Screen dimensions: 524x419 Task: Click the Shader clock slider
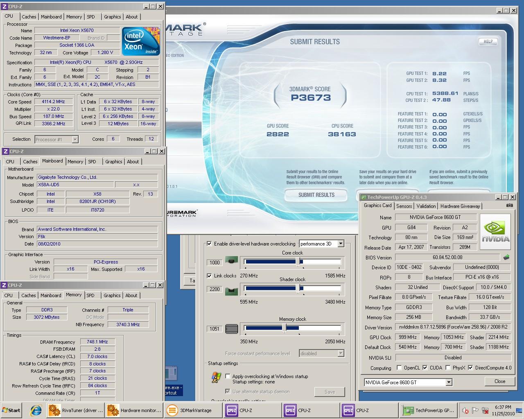click(x=292, y=288)
